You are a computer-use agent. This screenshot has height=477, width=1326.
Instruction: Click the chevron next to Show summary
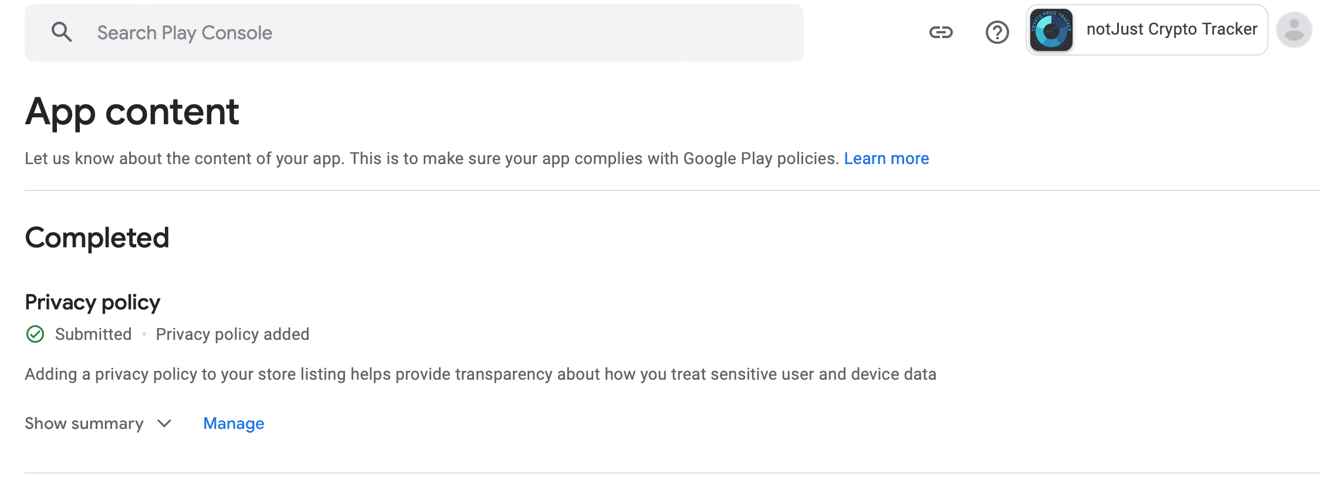[164, 423]
